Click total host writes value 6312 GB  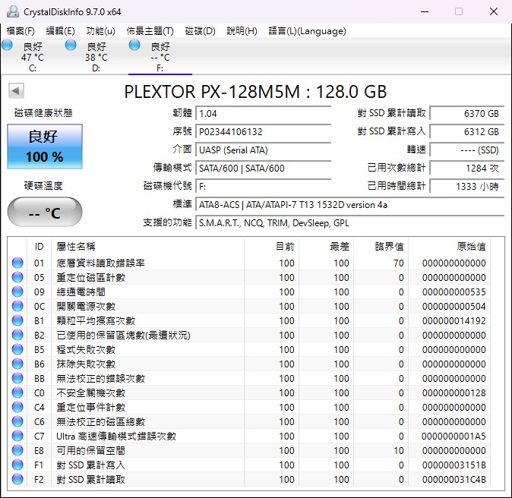click(x=467, y=132)
